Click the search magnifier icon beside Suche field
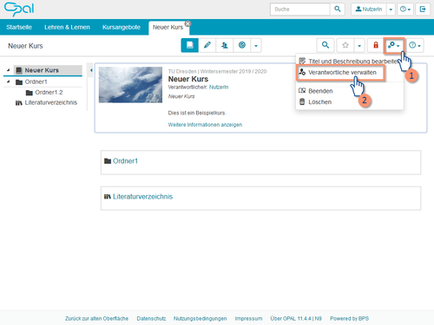 pos(337,9)
